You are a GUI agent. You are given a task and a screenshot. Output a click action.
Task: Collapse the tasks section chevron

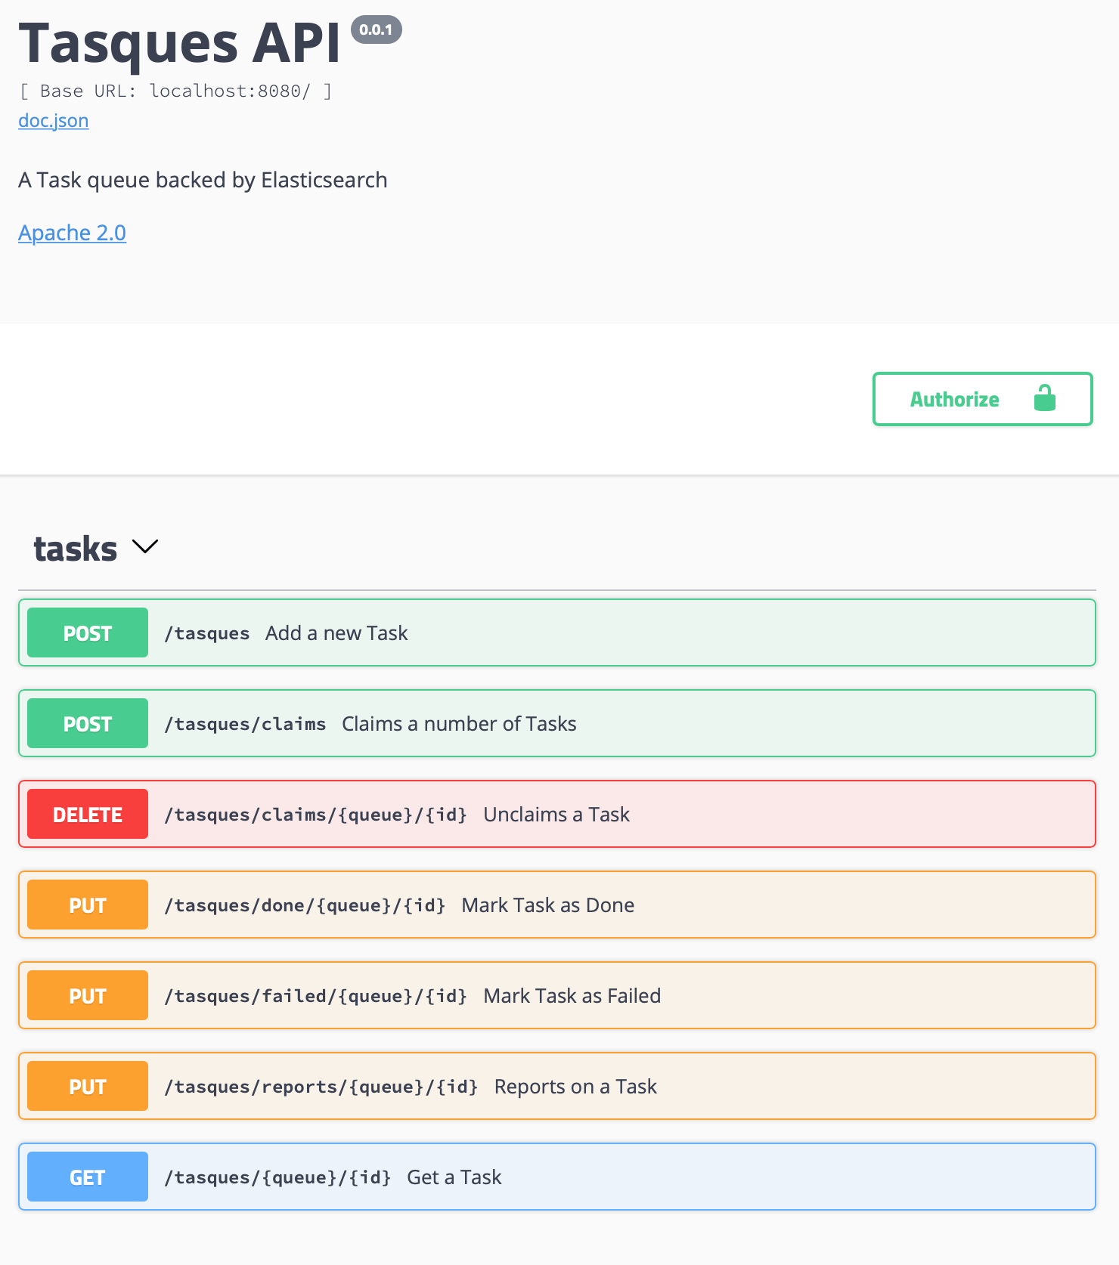(145, 546)
